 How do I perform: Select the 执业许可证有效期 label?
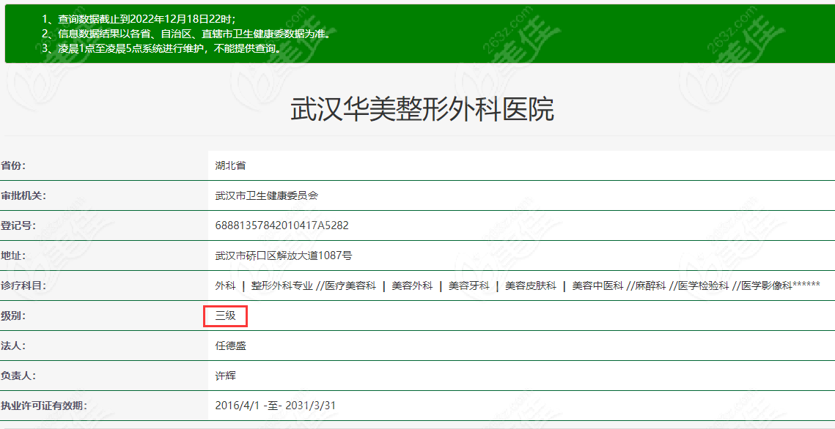(44, 406)
